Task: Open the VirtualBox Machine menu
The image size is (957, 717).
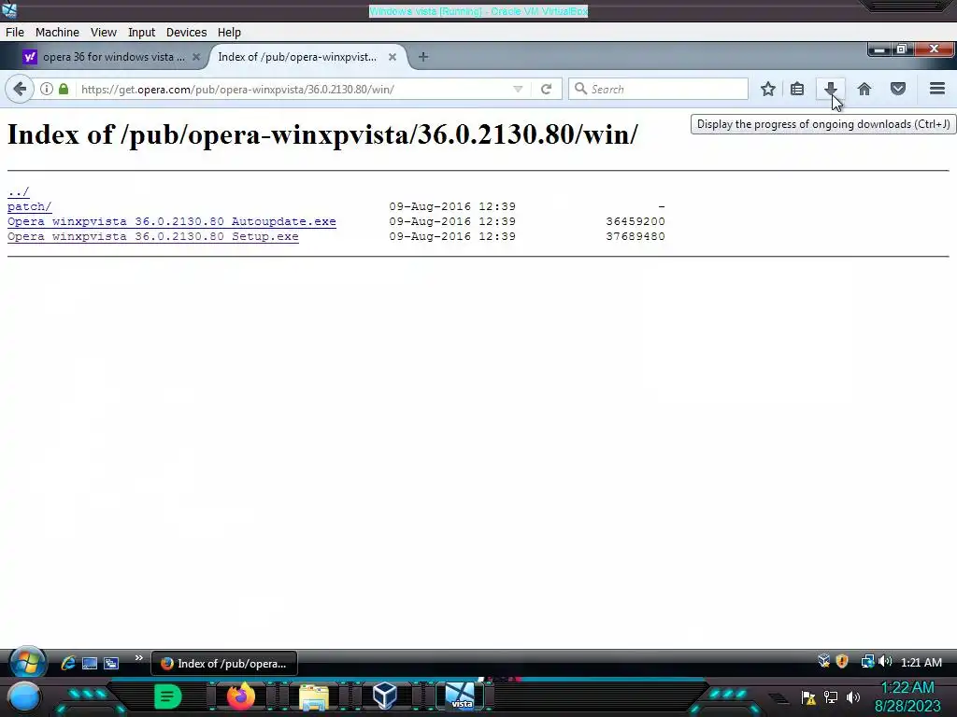Action: 57,33
